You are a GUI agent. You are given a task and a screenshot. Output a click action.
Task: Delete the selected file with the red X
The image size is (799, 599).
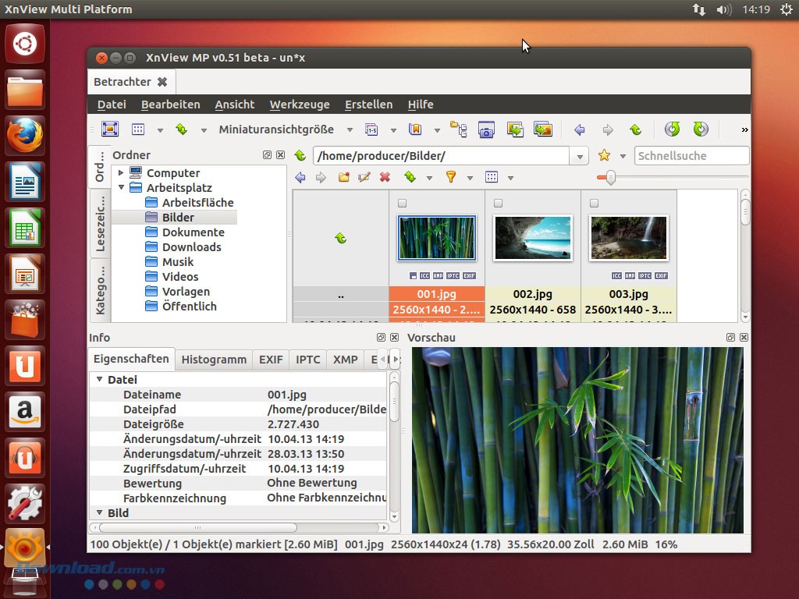tap(383, 178)
